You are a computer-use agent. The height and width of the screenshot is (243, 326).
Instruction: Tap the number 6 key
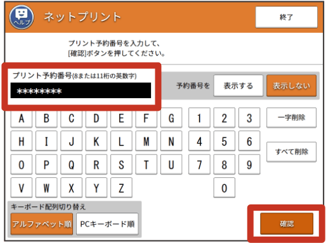pyautogui.click(x=249, y=141)
